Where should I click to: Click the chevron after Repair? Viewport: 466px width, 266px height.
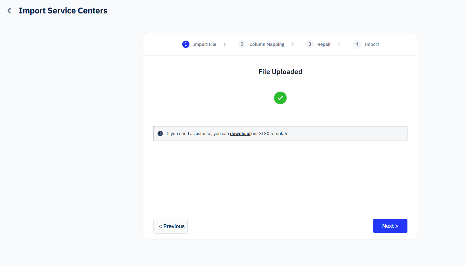point(339,44)
